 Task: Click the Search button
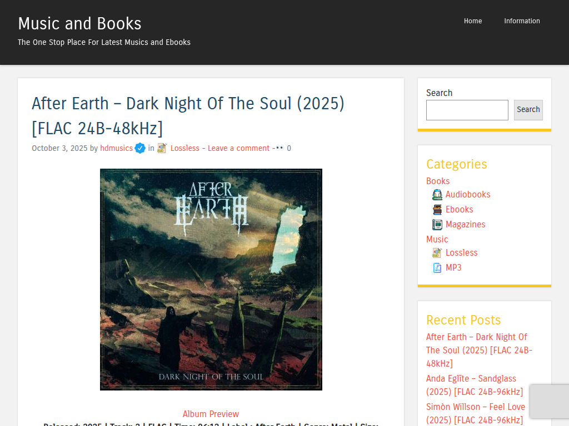tap(528, 110)
